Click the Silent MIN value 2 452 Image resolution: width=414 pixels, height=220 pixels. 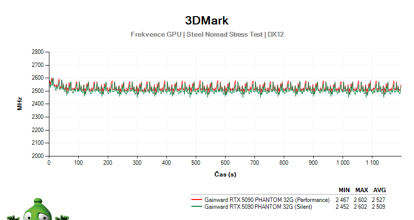coord(342,207)
